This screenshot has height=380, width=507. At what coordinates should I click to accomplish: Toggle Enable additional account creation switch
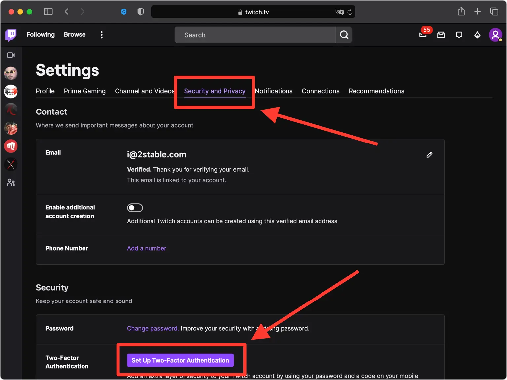point(135,208)
